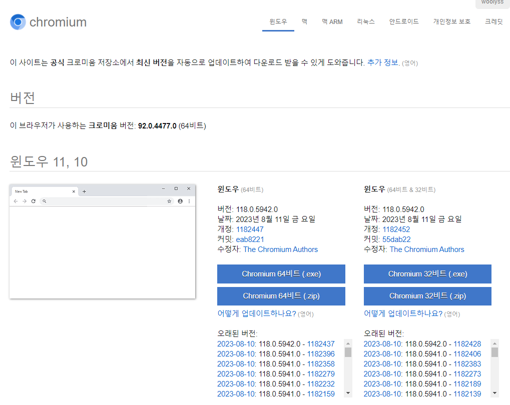The width and height of the screenshot is (510, 405).
Task: Download Chromium 64비트 (.exe)
Action: [281, 274]
